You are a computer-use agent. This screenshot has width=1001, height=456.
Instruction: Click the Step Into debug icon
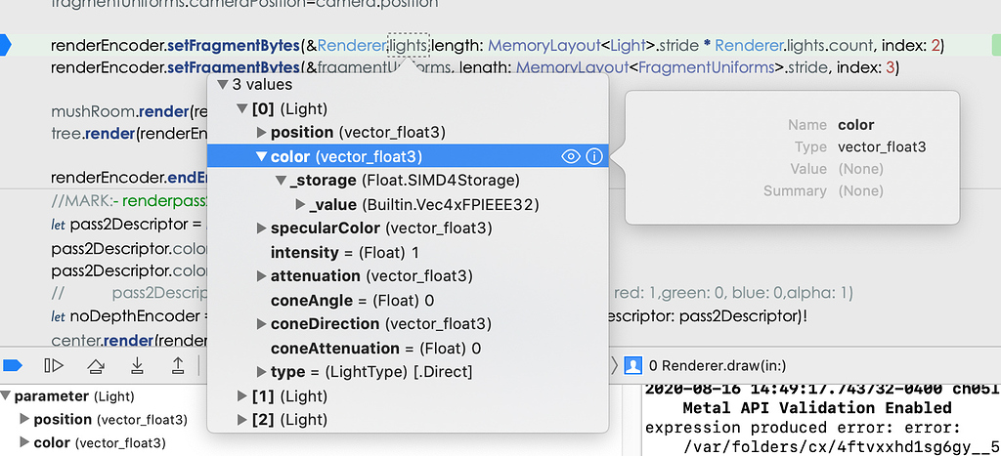click(x=137, y=365)
